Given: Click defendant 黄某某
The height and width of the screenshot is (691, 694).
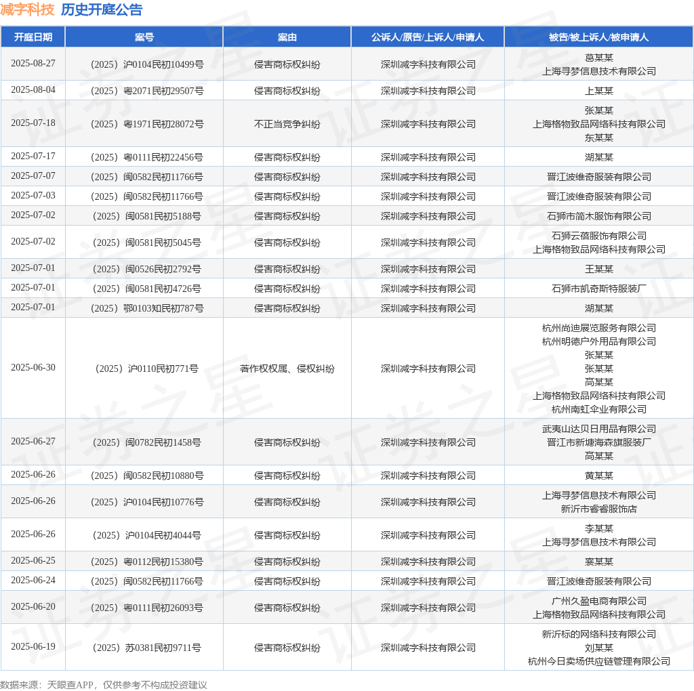Looking at the screenshot, I should pos(599,476).
